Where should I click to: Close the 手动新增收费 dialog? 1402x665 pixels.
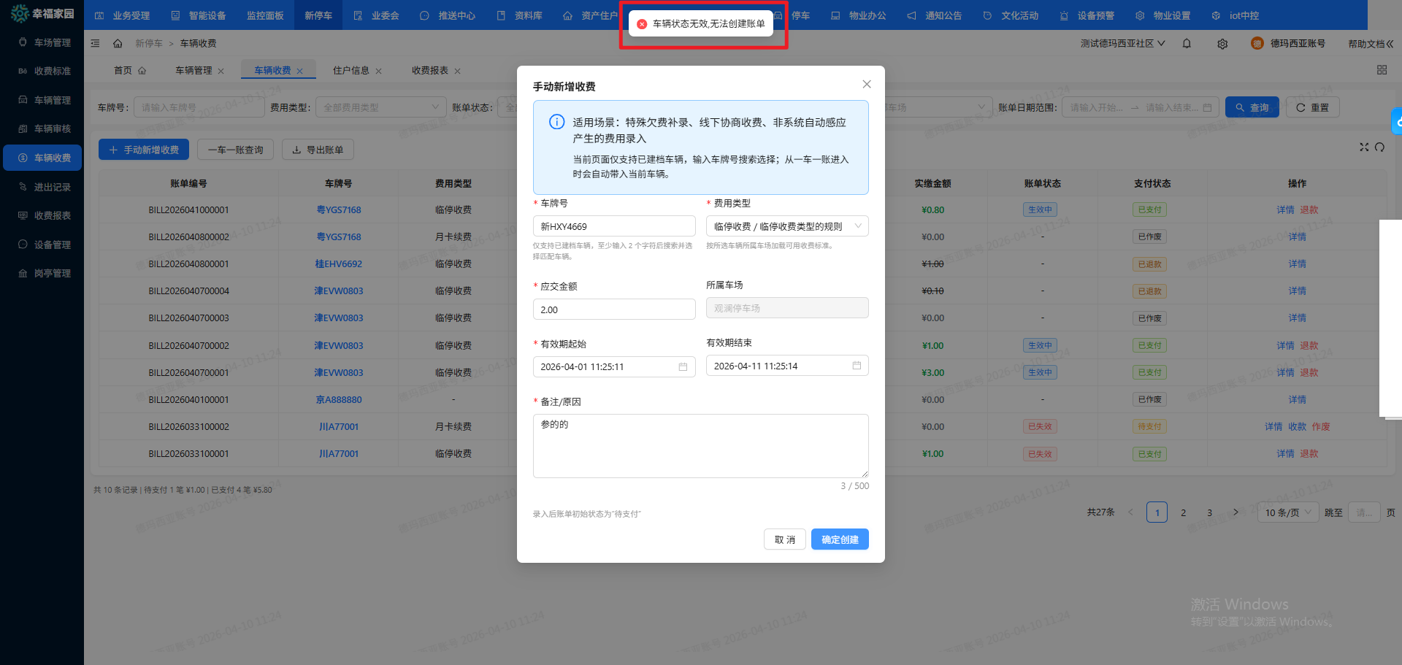(866, 85)
